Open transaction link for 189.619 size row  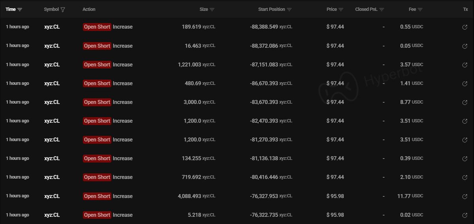coord(465,27)
